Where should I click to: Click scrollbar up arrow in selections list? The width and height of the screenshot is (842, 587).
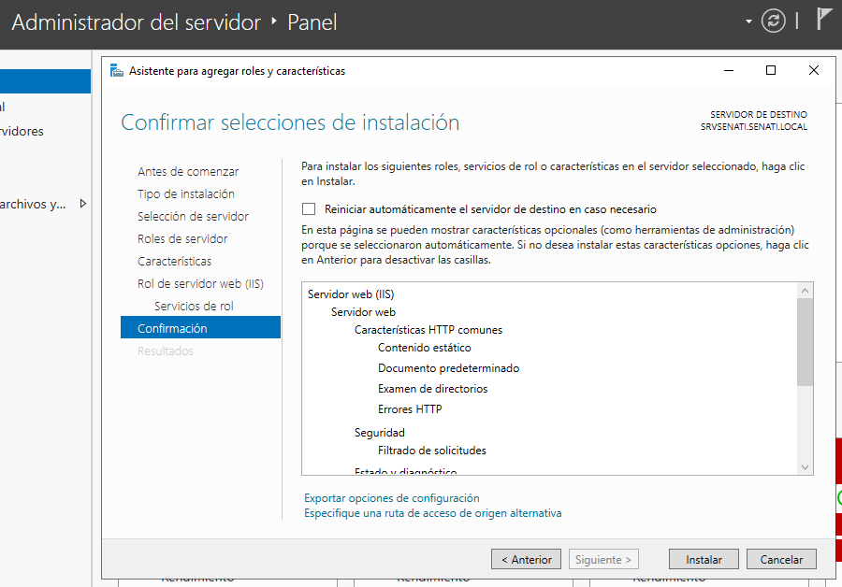pos(805,291)
